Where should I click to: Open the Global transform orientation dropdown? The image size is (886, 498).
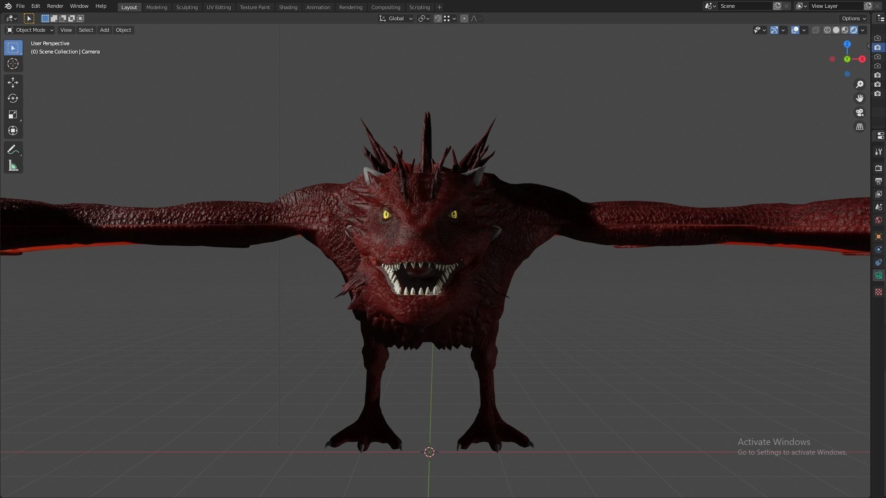click(395, 18)
